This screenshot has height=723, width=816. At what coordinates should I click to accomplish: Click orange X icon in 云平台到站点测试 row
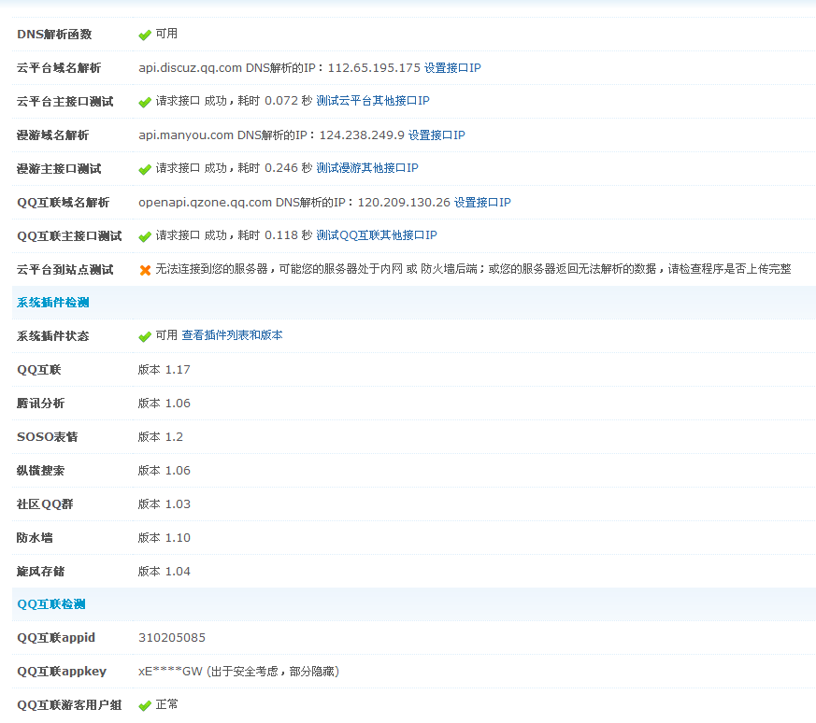click(145, 270)
